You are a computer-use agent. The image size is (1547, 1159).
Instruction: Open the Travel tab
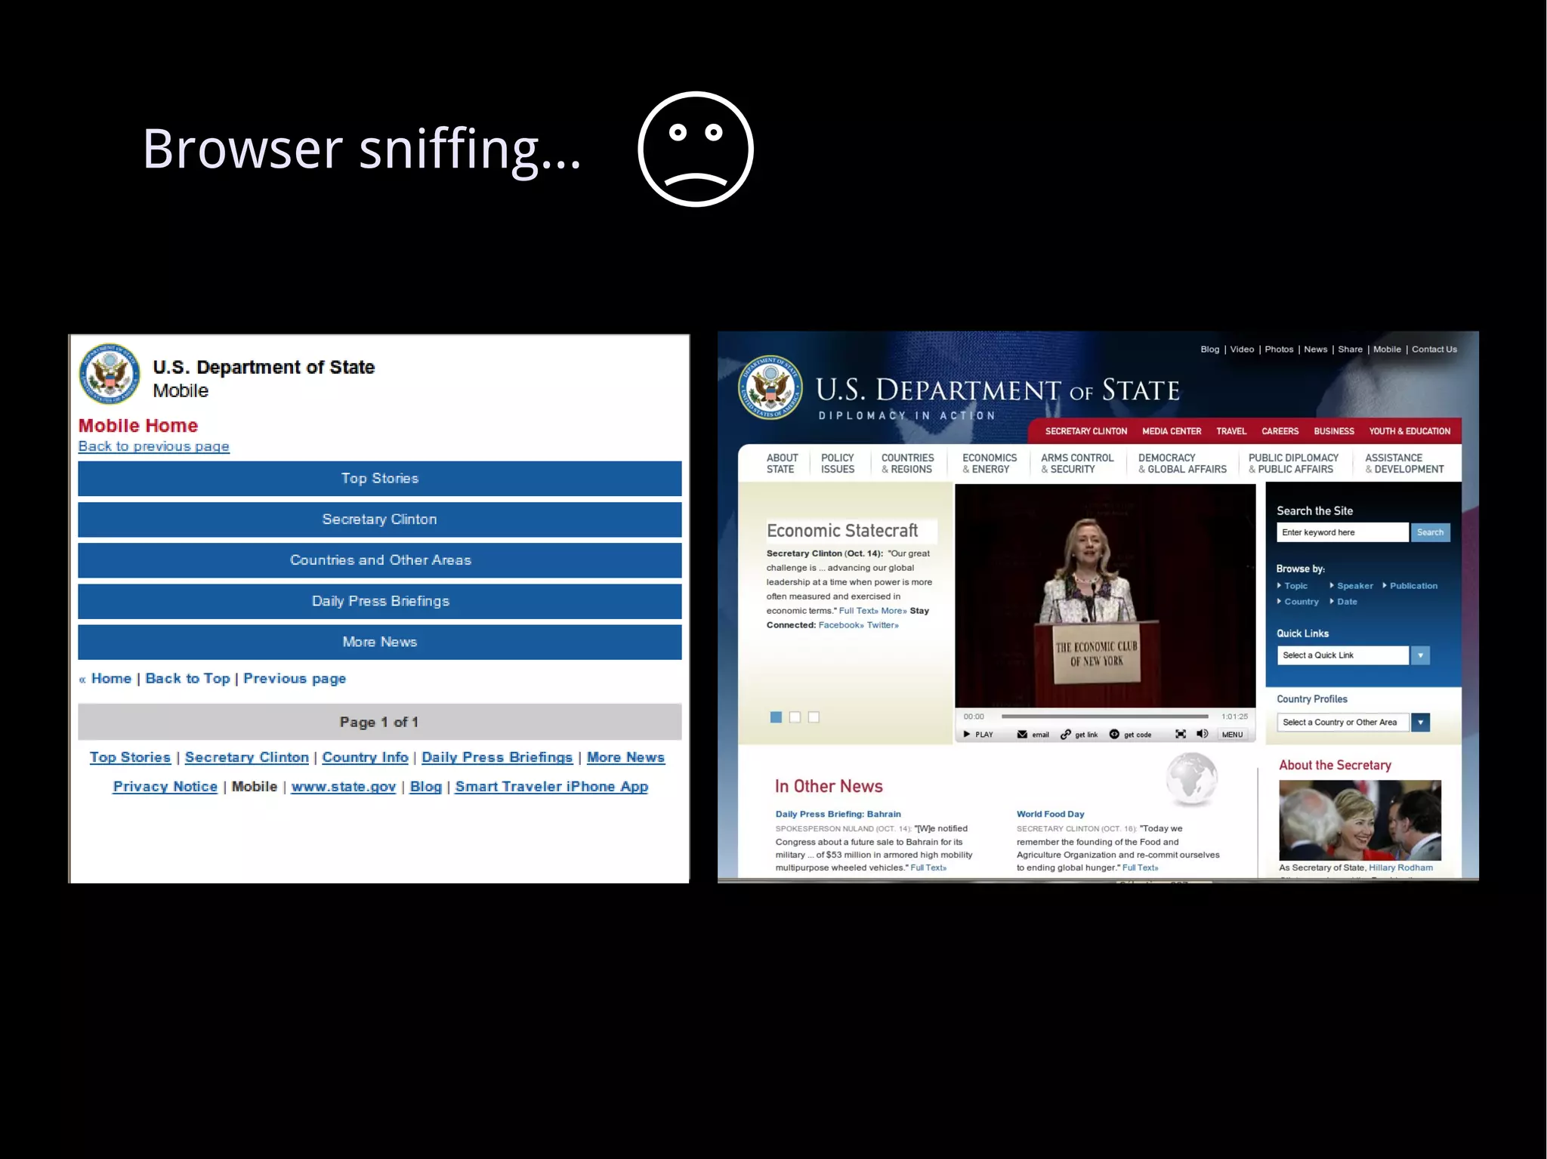coord(1231,431)
